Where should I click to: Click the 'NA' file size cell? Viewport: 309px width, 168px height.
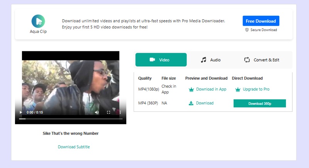click(x=164, y=103)
